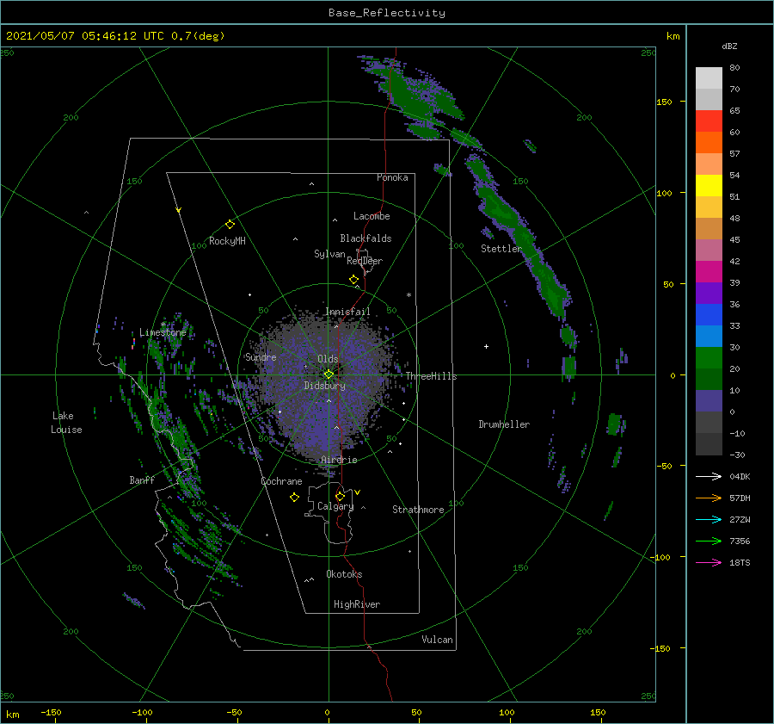Click the red 60 dBZ color swatch
The height and width of the screenshot is (724, 774).
tap(709, 121)
